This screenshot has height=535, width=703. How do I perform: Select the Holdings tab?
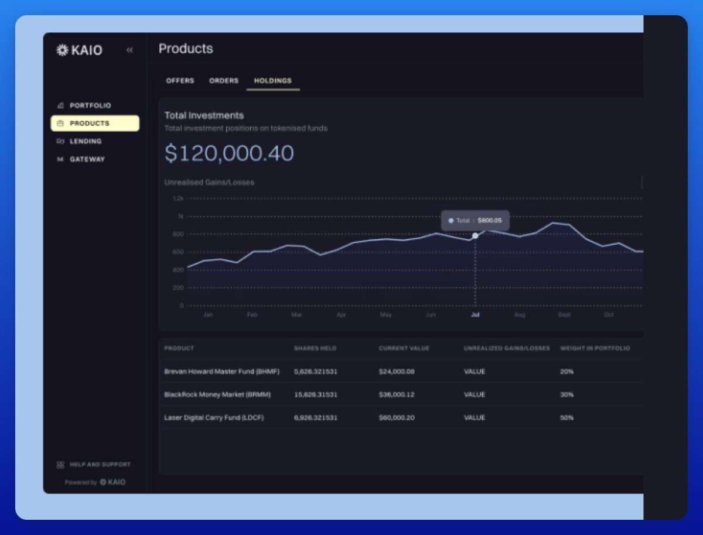(272, 81)
